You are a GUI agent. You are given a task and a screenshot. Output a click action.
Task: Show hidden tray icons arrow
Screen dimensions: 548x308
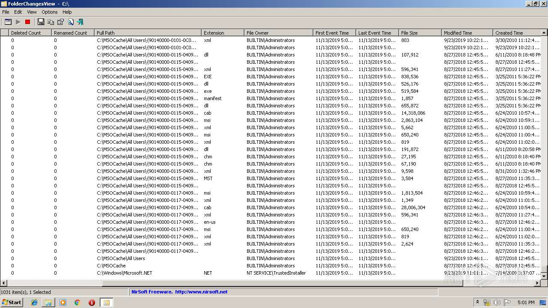click(477, 302)
